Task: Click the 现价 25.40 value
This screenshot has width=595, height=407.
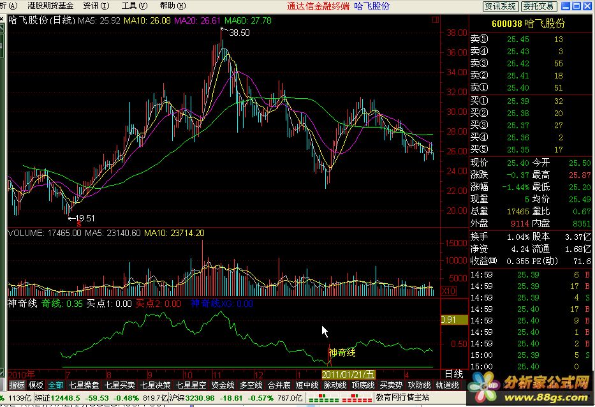Action: (518, 163)
